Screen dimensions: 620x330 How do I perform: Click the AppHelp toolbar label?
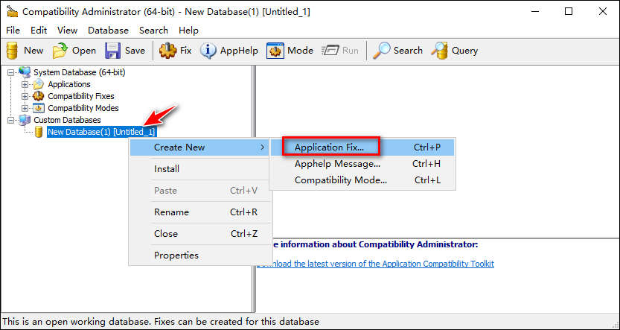[x=239, y=51]
